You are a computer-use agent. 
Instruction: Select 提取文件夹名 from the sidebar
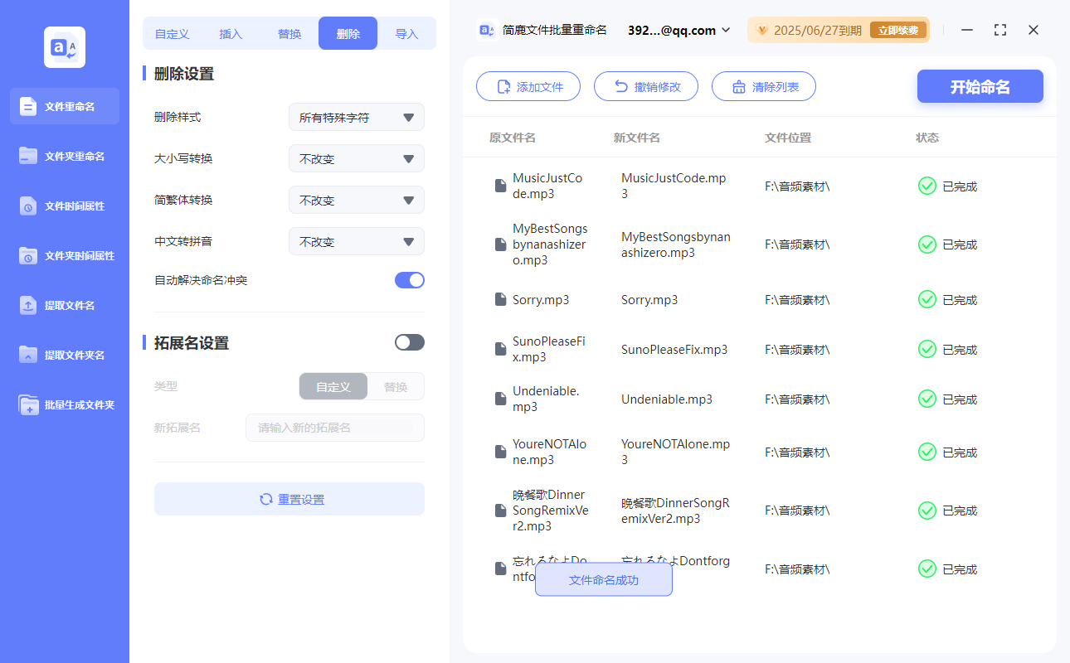click(x=64, y=355)
